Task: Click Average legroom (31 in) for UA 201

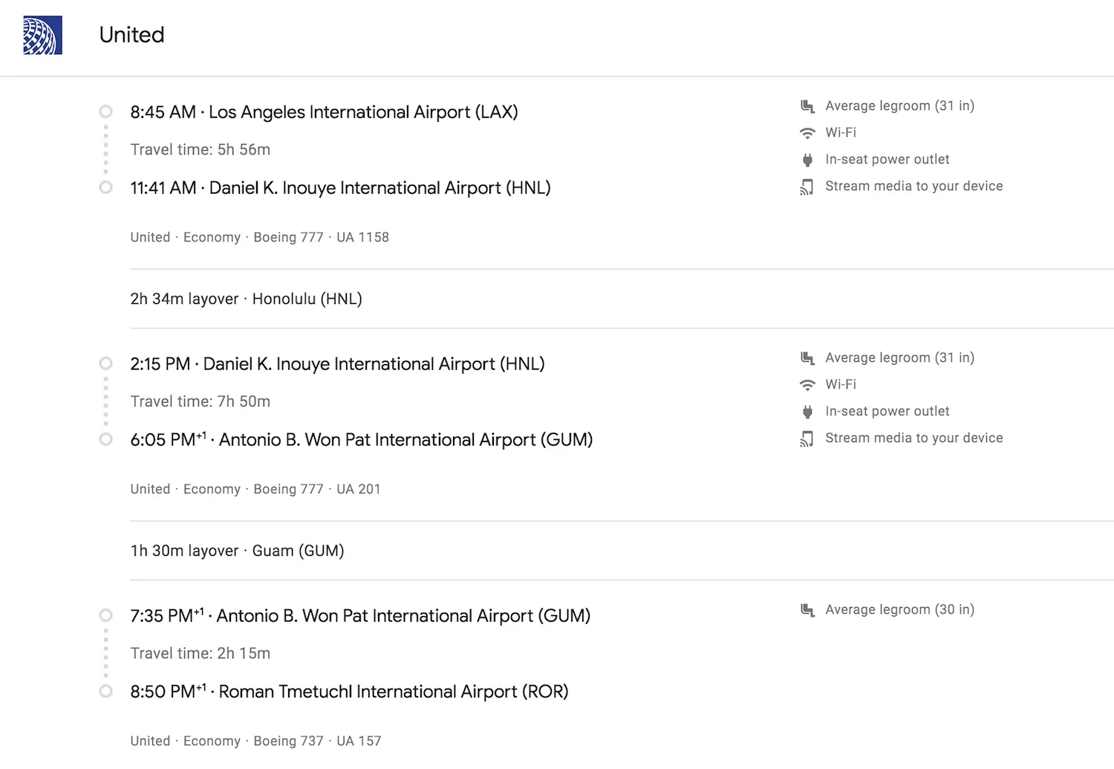Action: click(900, 357)
